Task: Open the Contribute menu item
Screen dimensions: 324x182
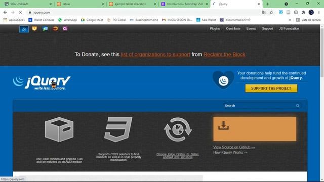Action: (233, 28)
